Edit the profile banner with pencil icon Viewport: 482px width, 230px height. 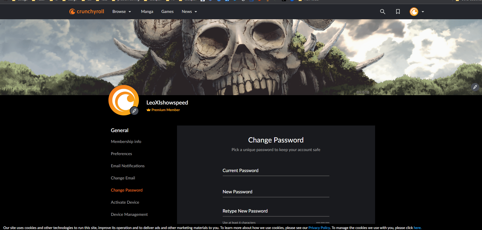tap(475, 87)
